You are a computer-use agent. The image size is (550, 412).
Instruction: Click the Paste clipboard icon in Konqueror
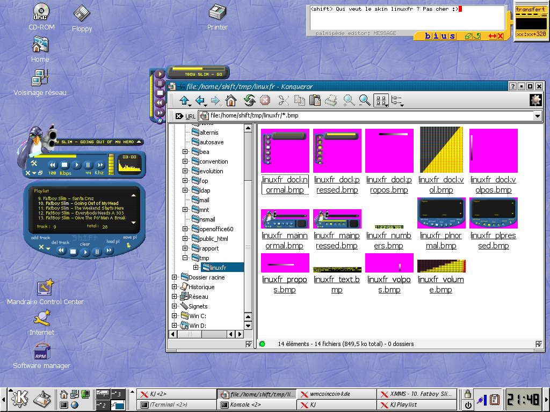tap(315, 100)
